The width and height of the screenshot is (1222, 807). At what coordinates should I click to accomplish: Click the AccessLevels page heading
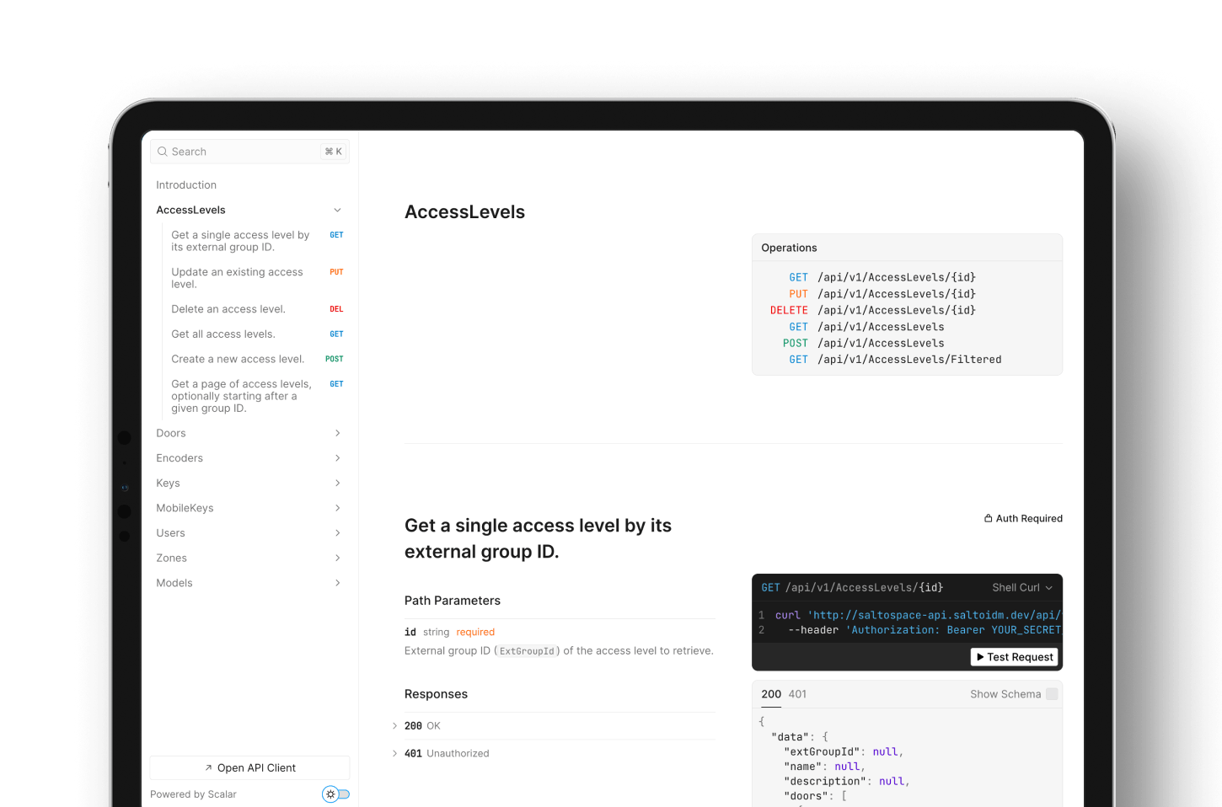[464, 212]
